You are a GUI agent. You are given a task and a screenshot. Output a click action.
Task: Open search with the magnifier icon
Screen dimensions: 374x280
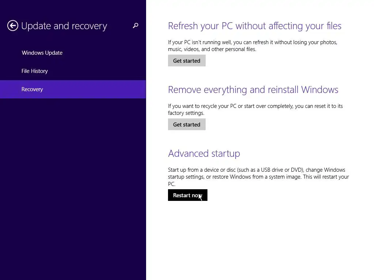tap(136, 26)
